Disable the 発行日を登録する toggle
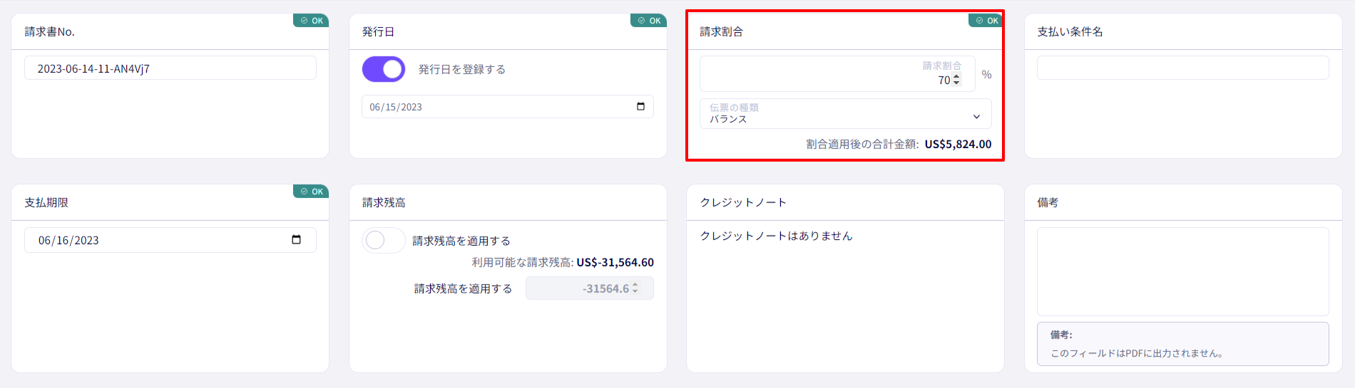Image resolution: width=1355 pixels, height=388 pixels. pos(384,69)
